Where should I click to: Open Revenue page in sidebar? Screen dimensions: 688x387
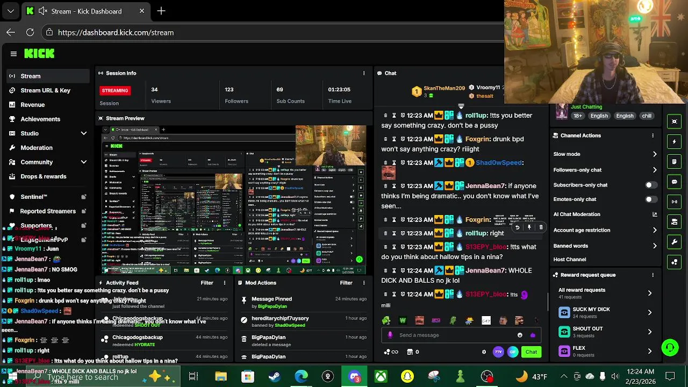pyautogui.click(x=48, y=105)
